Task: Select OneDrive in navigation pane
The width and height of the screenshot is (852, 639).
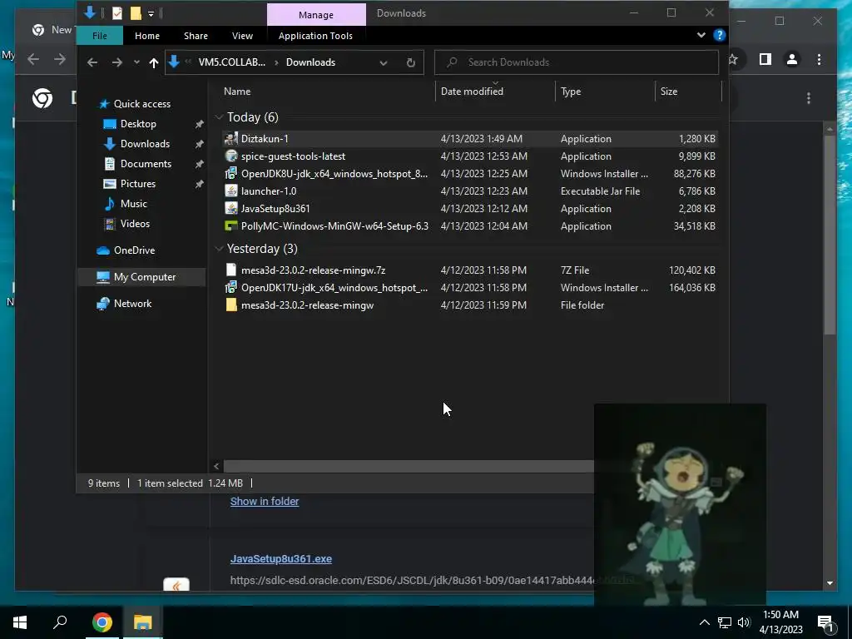Action: point(134,250)
